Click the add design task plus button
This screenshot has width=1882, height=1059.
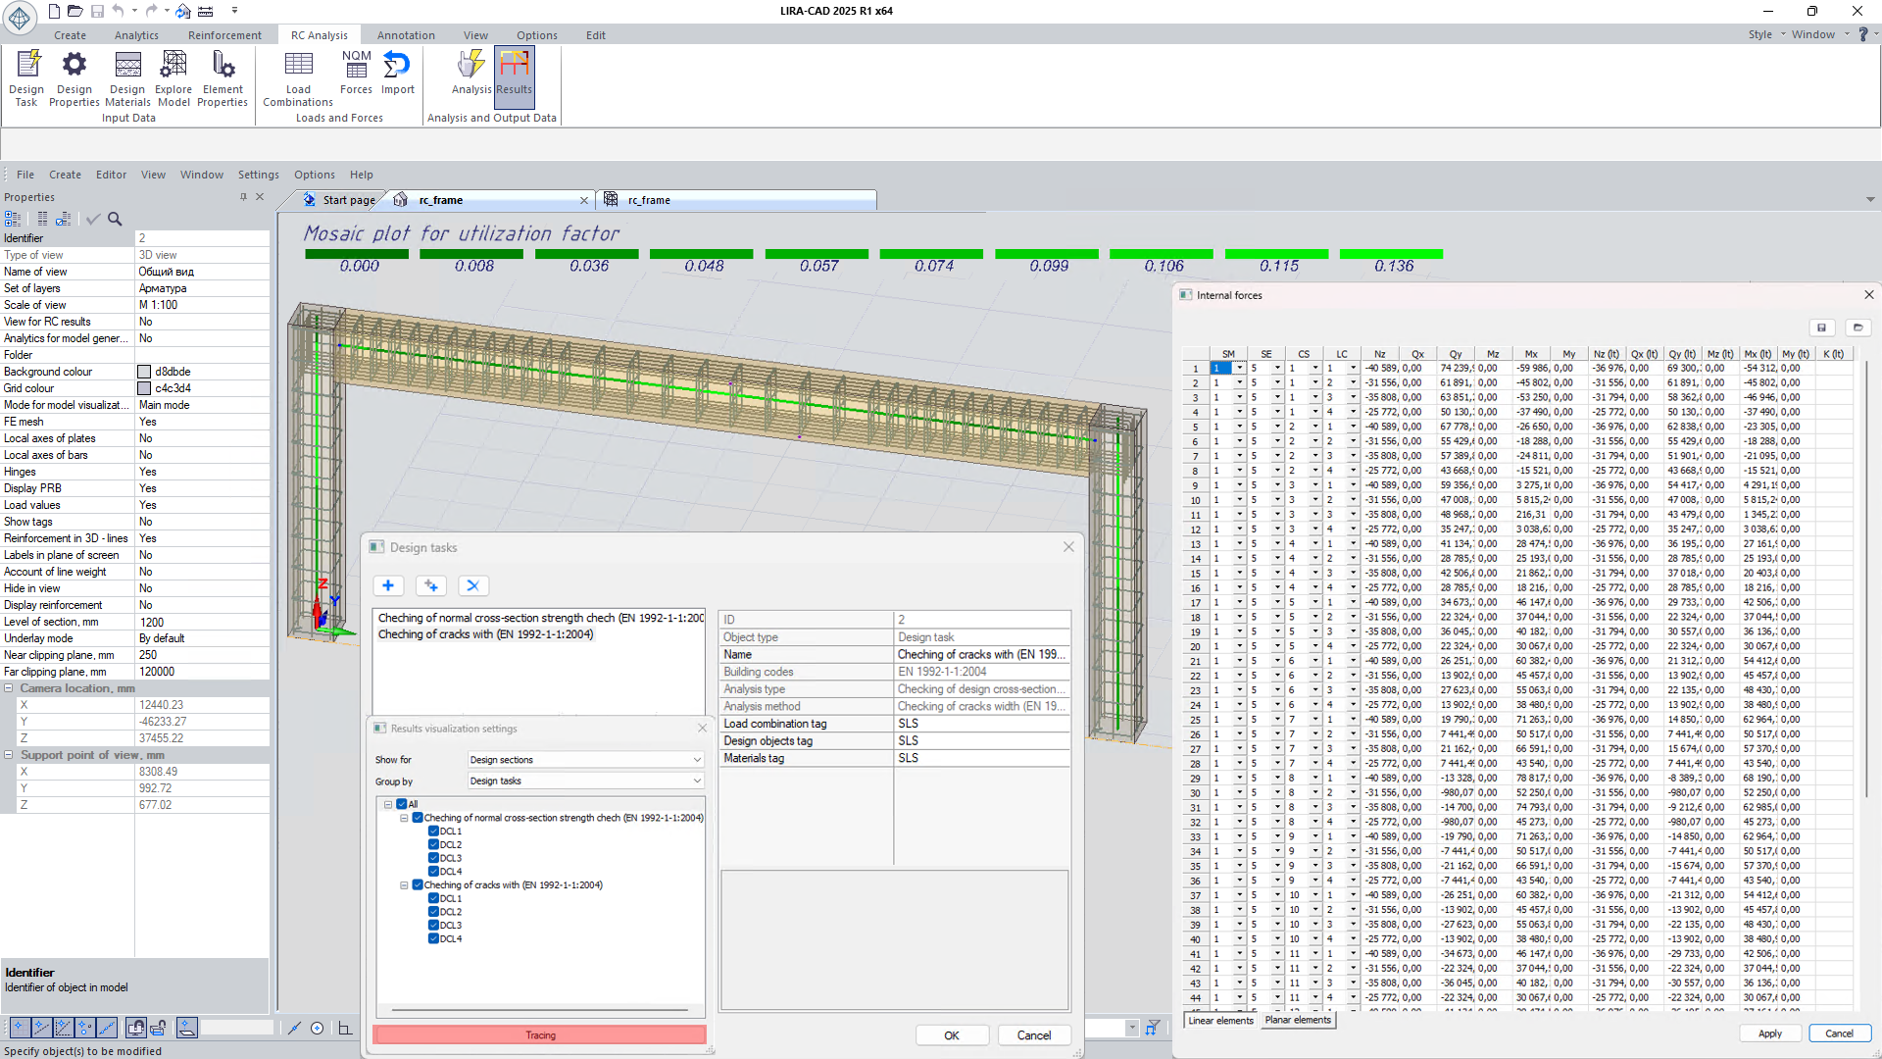388,585
